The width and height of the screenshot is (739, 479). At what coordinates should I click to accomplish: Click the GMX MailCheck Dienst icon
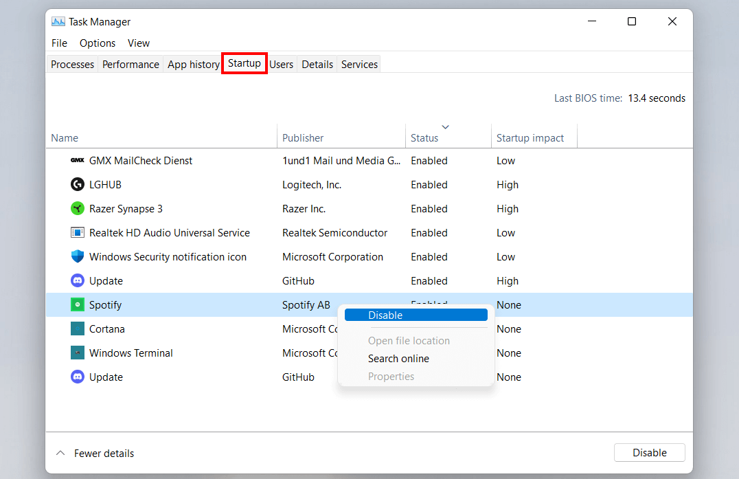click(77, 160)
